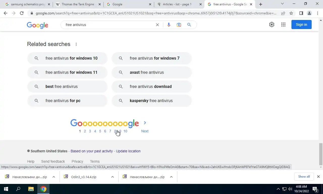323x194 pixels.
Task: Click next-page chevron beside Google pagination logo
Action: [x=145, y=123]
